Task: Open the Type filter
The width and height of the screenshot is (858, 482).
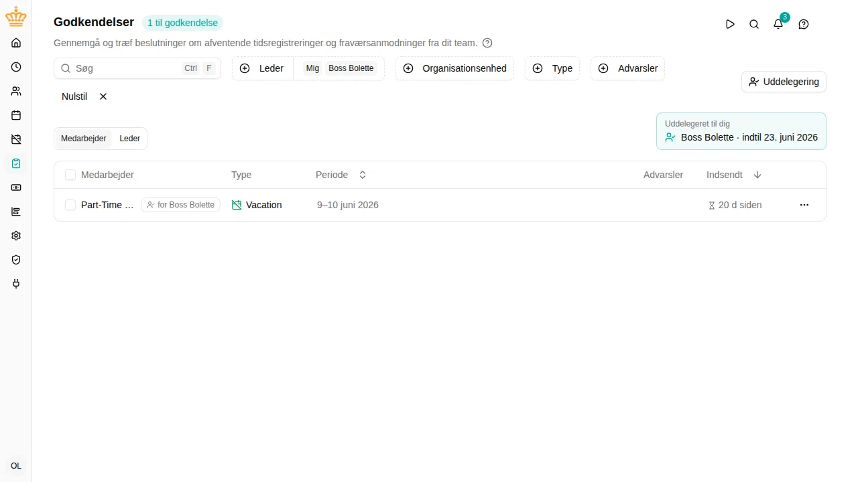Action: pos(552,68)
